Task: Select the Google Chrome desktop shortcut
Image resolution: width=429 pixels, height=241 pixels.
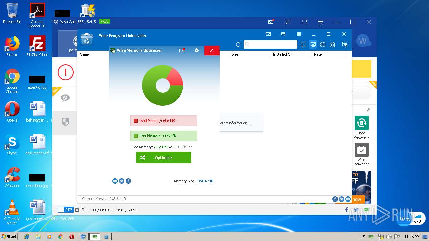Action: click(12, 81)
